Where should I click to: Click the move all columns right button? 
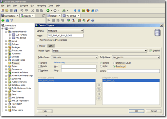[99, 89]
